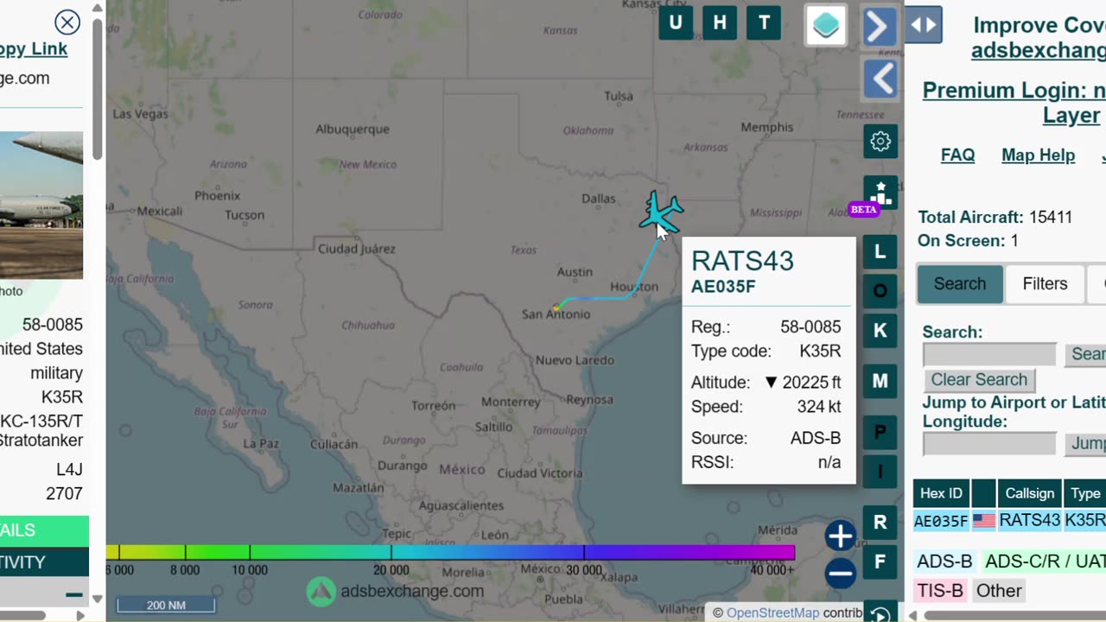Click the 200 NM scale indicator
The image size is (1106, 622).
pos(166,605)
